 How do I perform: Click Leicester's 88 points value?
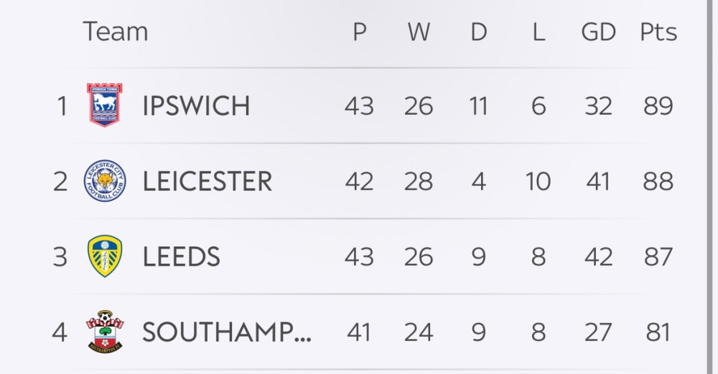click(658, 181)
